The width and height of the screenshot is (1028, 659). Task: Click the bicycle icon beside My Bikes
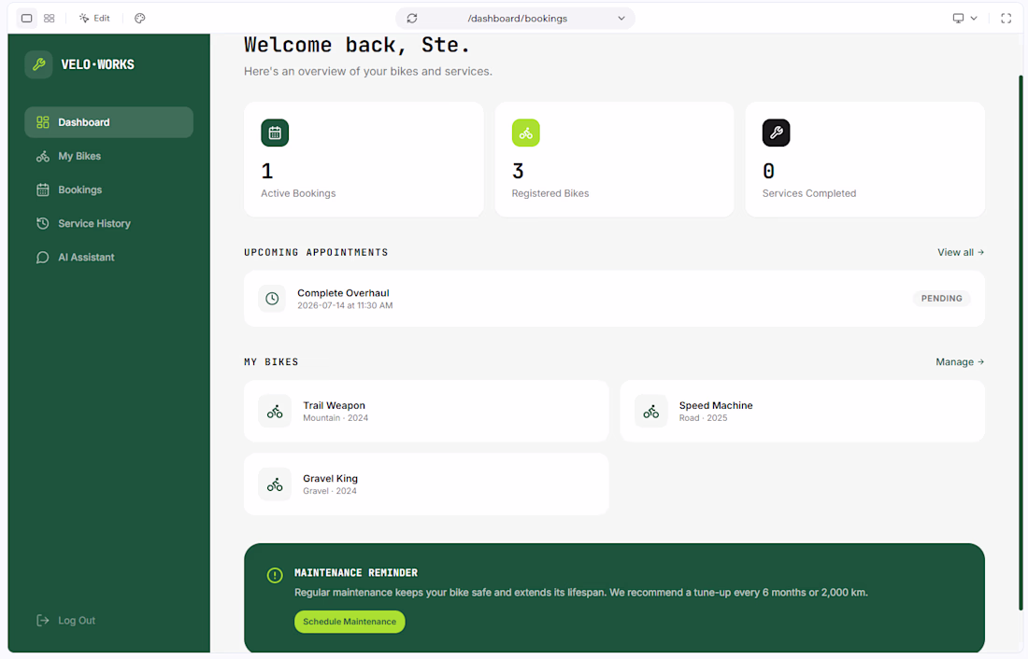click(x=43, y=156)
